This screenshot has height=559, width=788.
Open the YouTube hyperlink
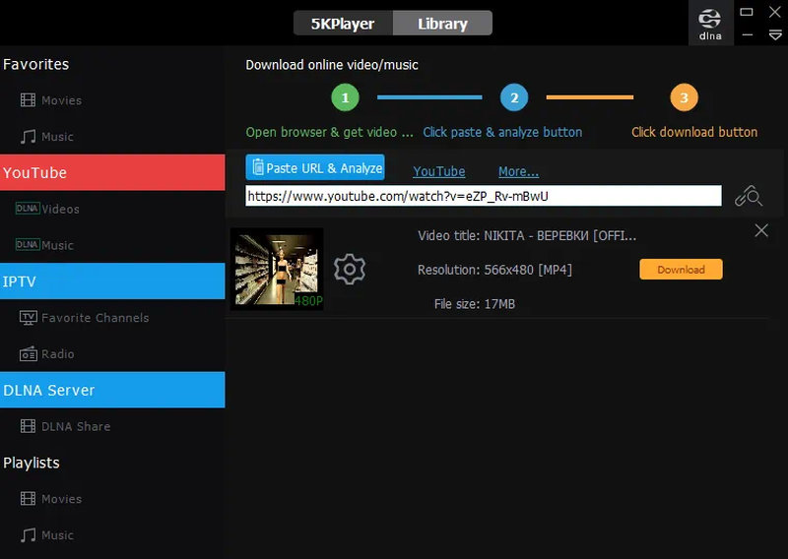pyautogui.click(x=438, y=172)
